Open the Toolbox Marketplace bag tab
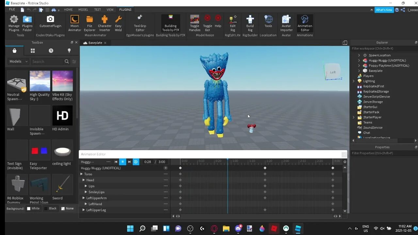 [14, 51]
